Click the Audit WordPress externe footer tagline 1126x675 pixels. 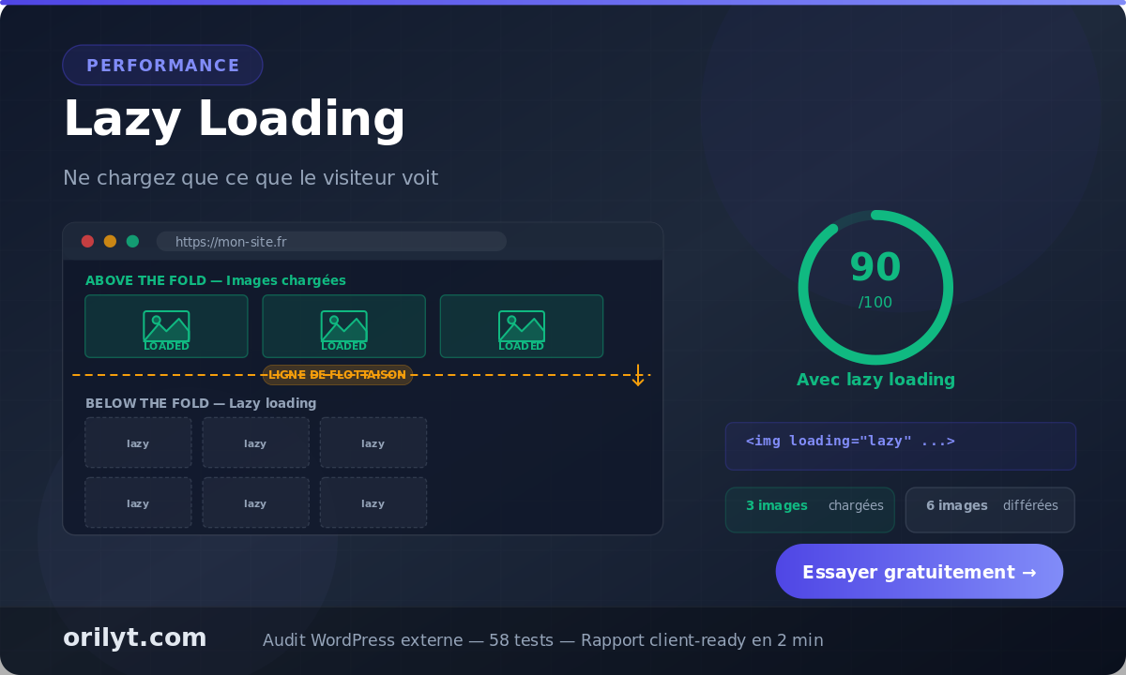pyautogui.click(x=543, y=640)
